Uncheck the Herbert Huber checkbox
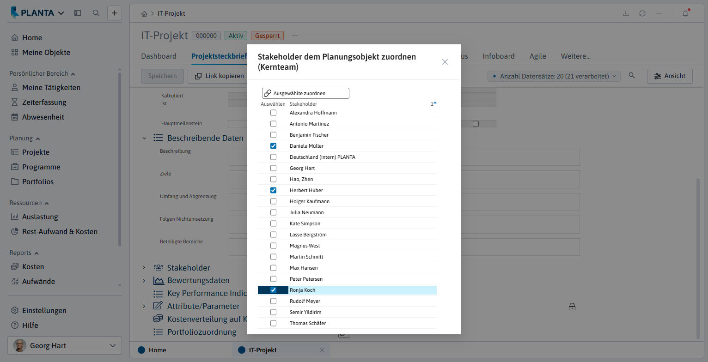This screenshot has width=708, height=362. pyautogui.click(x=273, y=190)
